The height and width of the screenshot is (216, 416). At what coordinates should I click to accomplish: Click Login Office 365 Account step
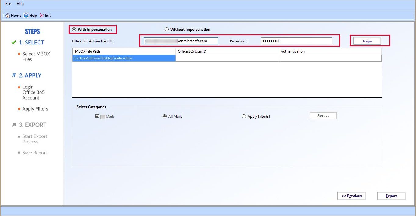click(34, 92)
